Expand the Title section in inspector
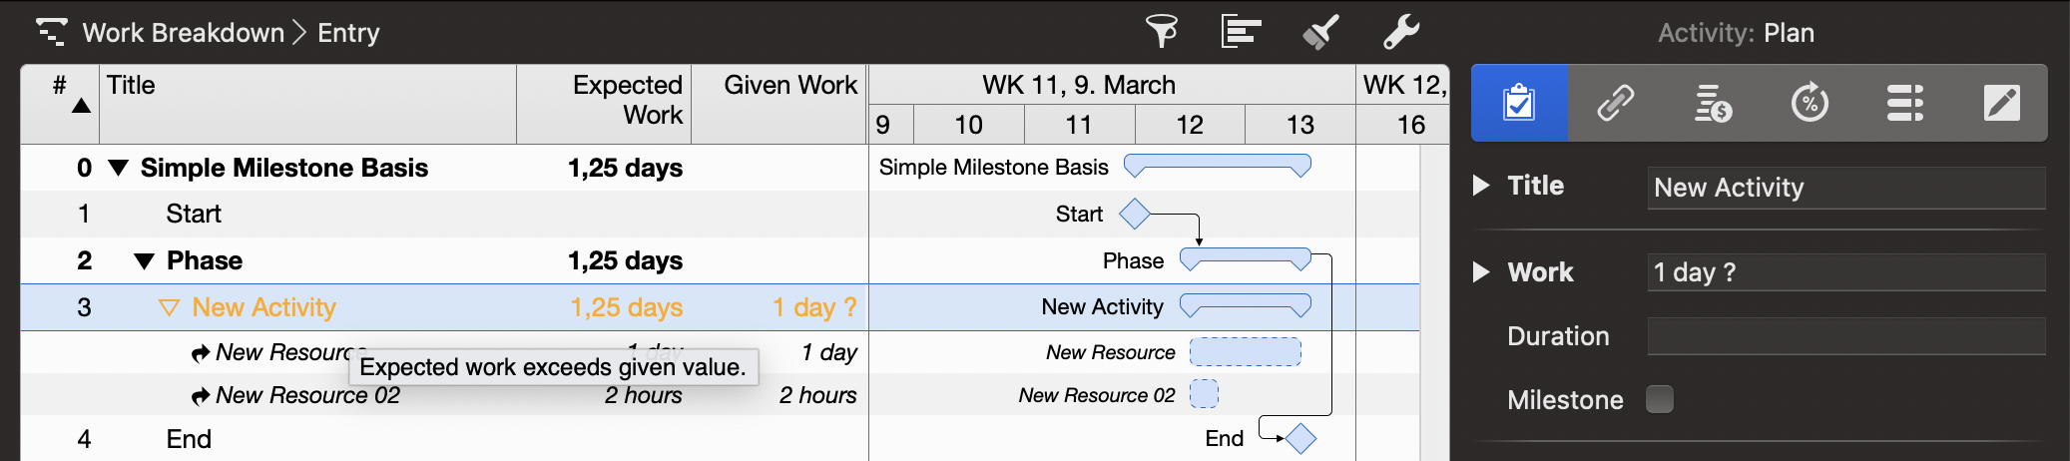This screenshot has width=2070, height=461. [x=1482, y=186]
